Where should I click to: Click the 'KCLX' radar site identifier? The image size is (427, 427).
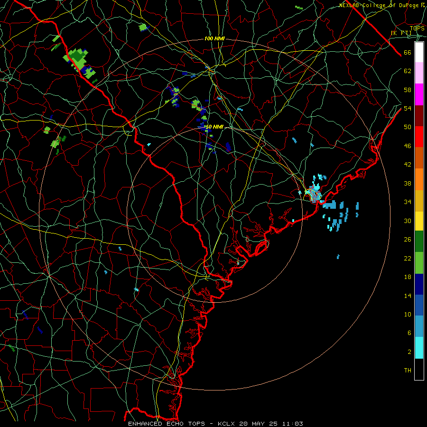(x=227, y=424)
